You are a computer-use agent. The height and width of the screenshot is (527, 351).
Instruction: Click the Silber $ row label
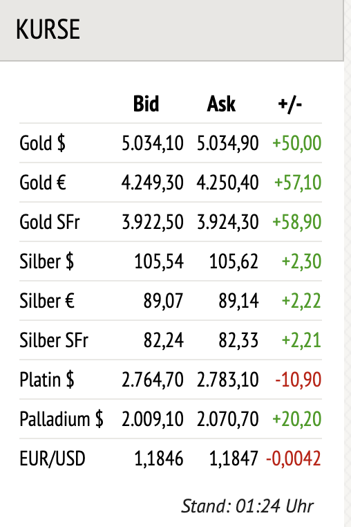click(47, 261)
